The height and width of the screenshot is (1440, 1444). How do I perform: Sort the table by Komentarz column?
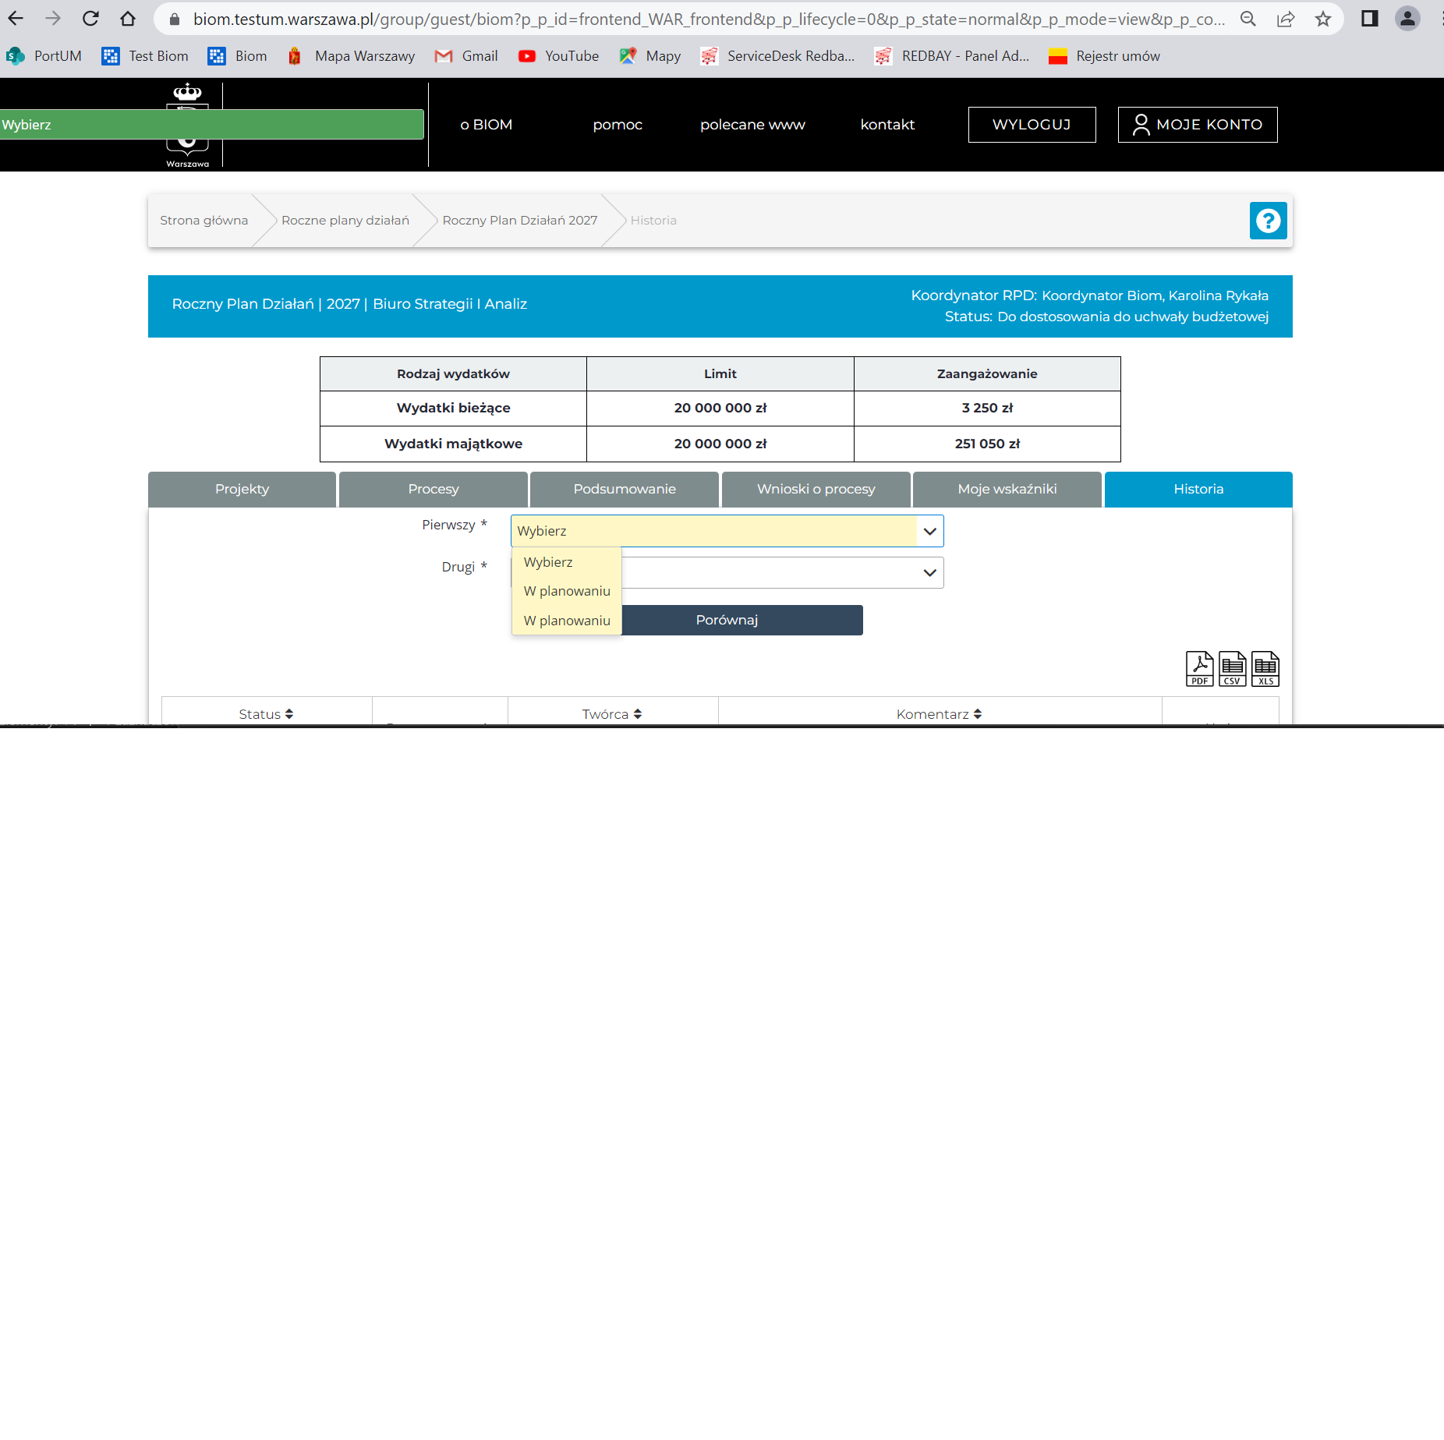[x=939, y=714]
